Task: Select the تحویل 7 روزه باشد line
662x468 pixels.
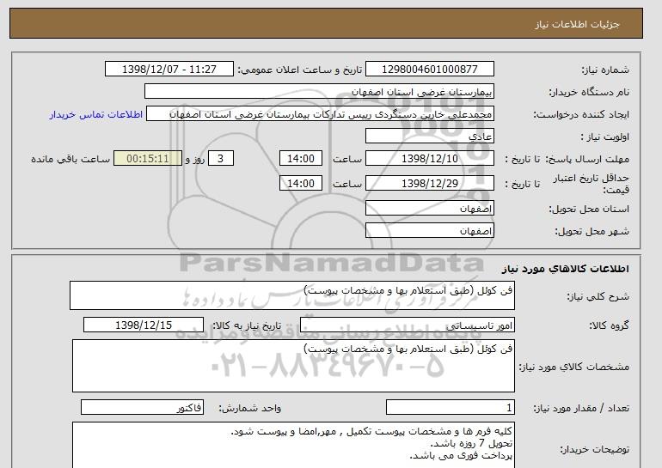Action: pos(471,444)
